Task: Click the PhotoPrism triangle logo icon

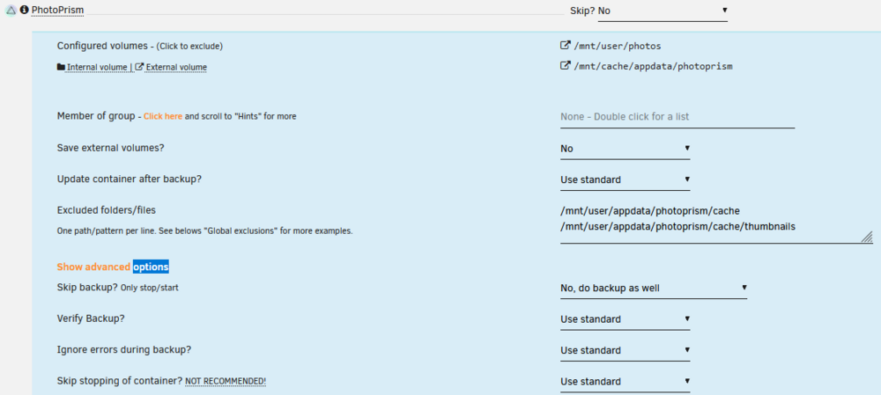Action: pyautogui.click(x=11, y=10)
